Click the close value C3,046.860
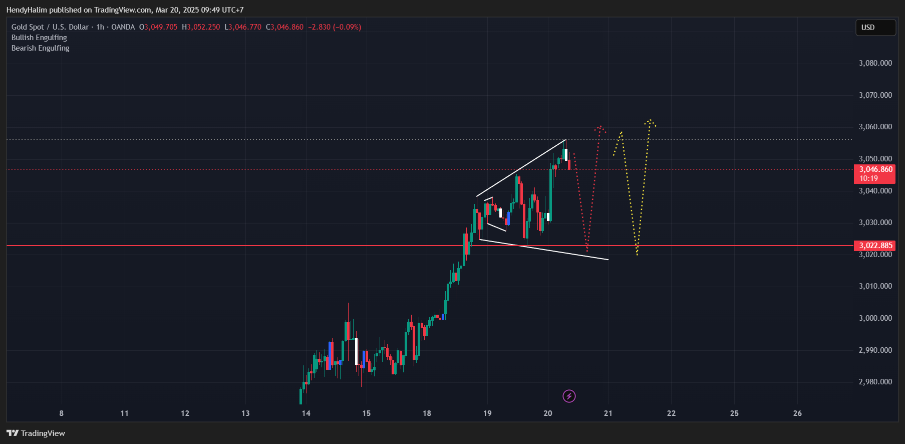 (284, 27)
